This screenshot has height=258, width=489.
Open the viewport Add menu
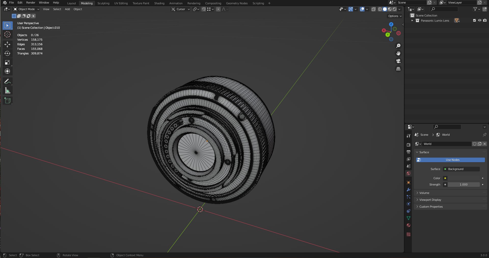(67, 9)
